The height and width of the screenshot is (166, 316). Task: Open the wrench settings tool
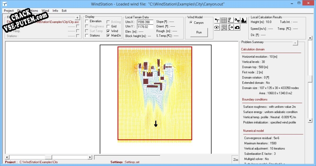tap(237, 20)
